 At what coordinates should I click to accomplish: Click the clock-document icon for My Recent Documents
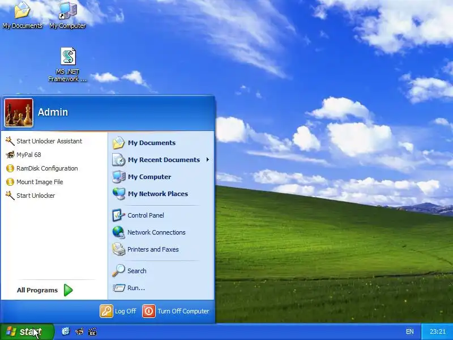tap(118, 160)
